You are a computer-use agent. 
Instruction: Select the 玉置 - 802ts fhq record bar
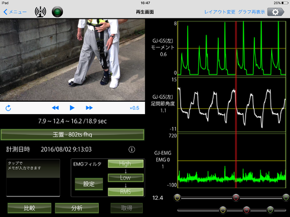72,135
